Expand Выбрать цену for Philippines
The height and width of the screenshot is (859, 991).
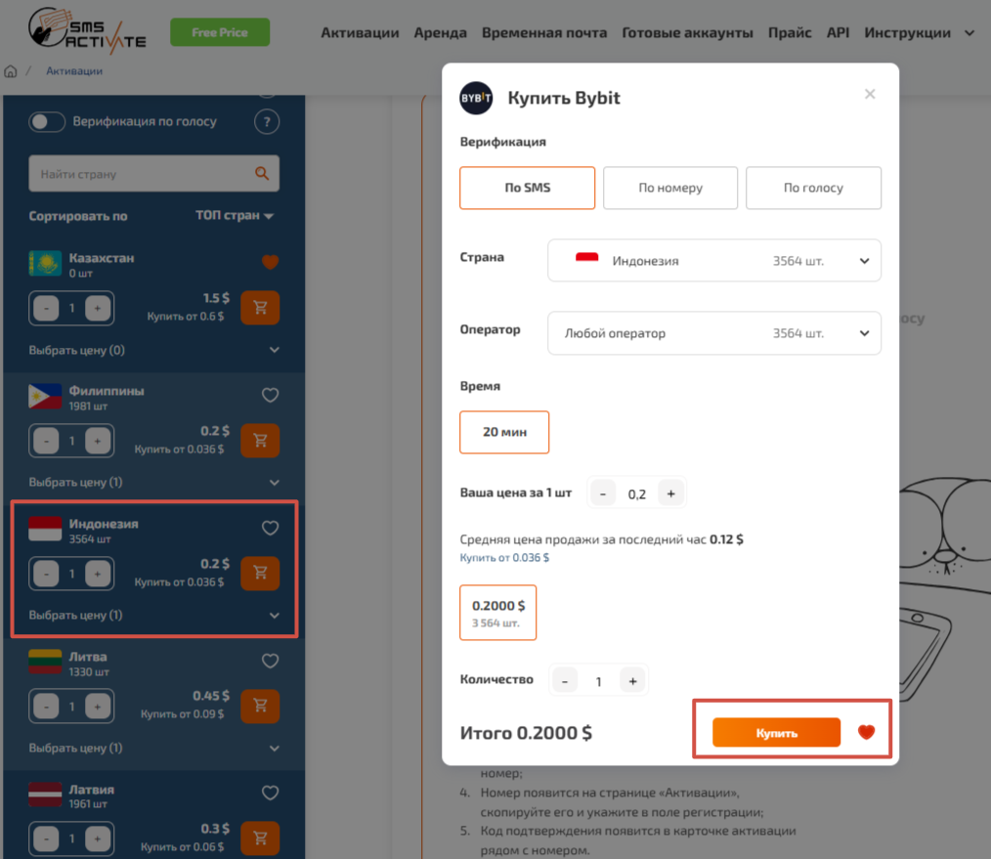pos(154,483)
